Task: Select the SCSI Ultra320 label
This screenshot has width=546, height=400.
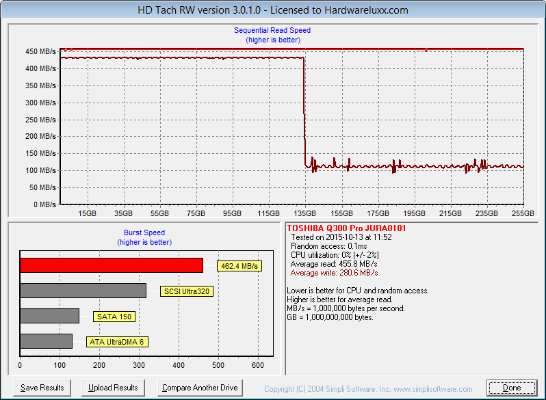Action: (187, 291)
